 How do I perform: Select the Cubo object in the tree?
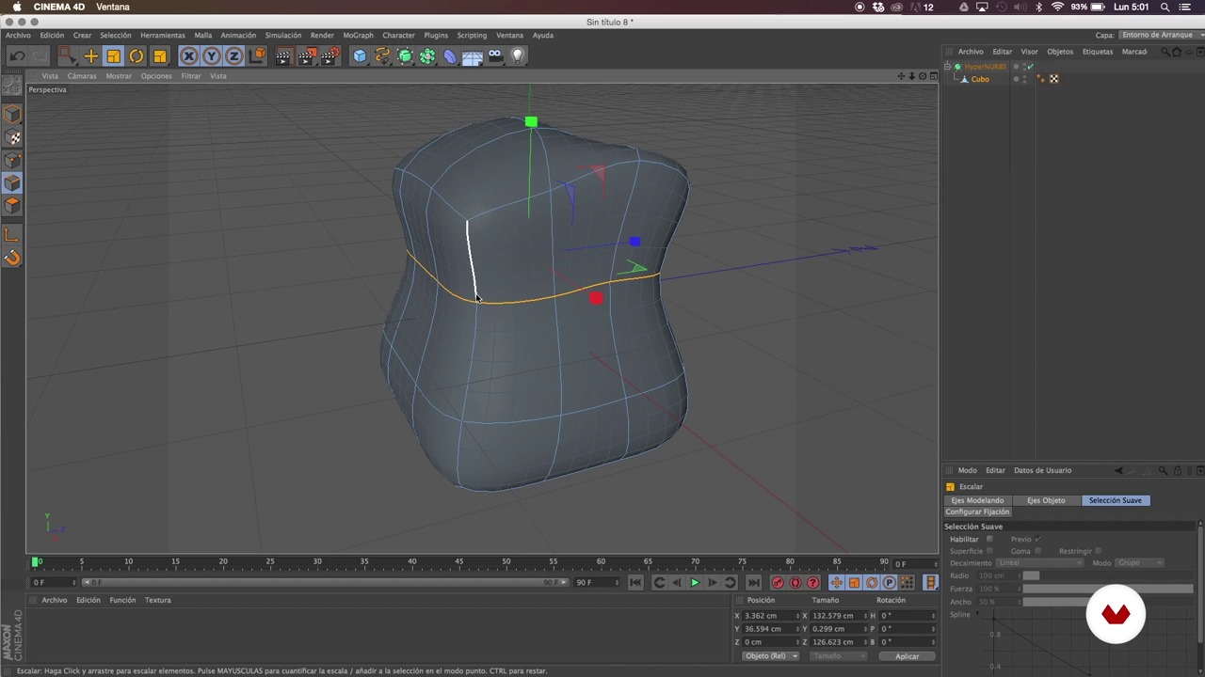pos(980,79)
